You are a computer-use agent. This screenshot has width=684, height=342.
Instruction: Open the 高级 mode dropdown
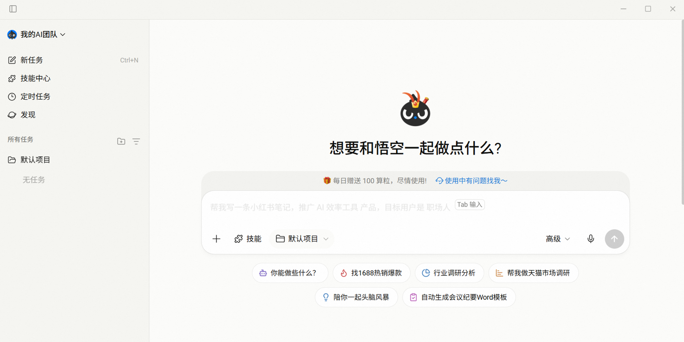click(558, 238)
